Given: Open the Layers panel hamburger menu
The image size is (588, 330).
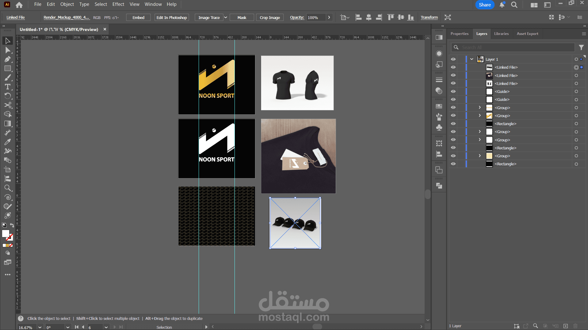Looking at the screenshot, I should pos(584,34).
